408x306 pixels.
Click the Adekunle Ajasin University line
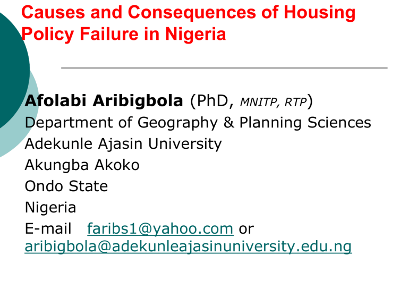coord(123,143)
